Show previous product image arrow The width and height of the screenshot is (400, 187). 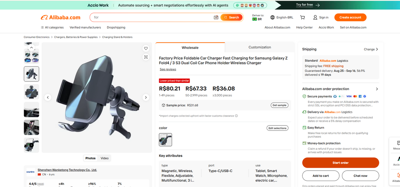(x=48, y=97)
